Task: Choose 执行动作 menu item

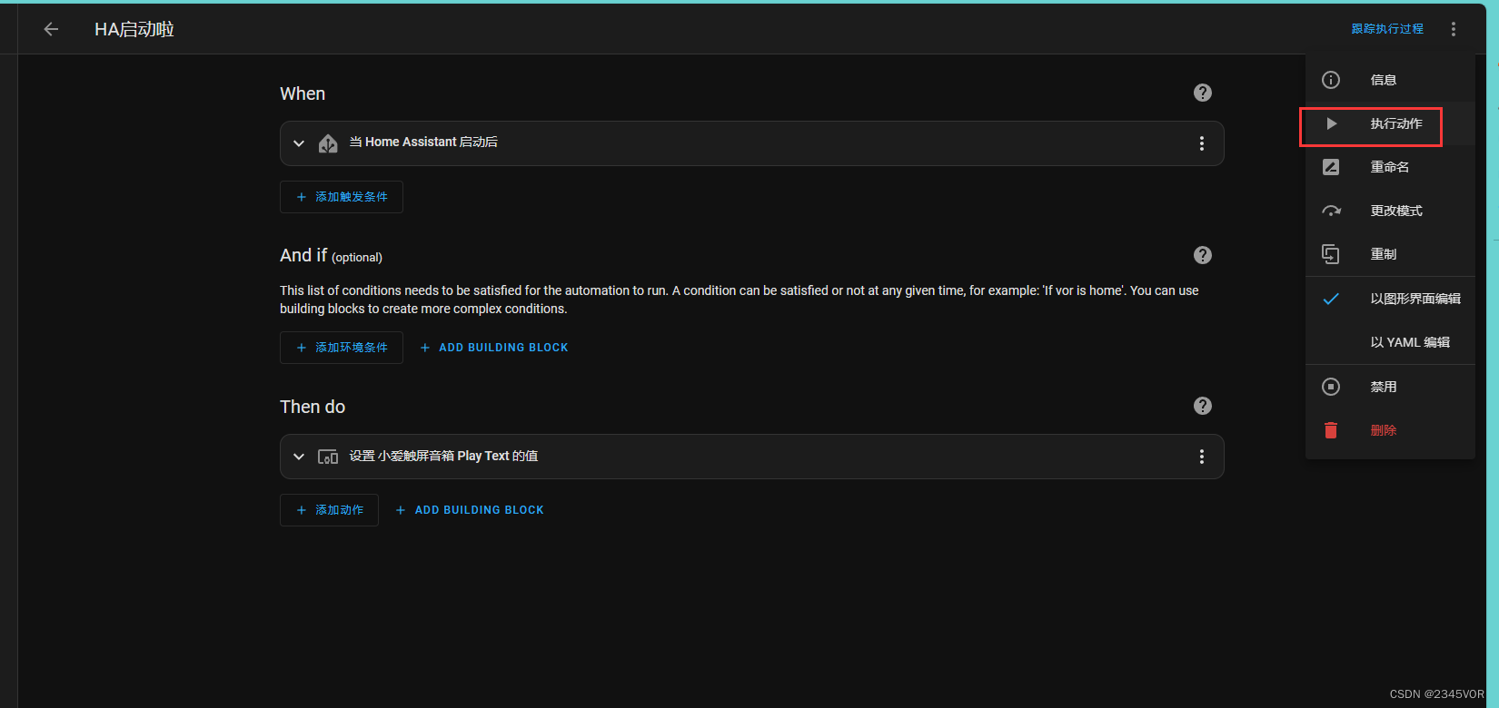Action: pos(1390,123)
